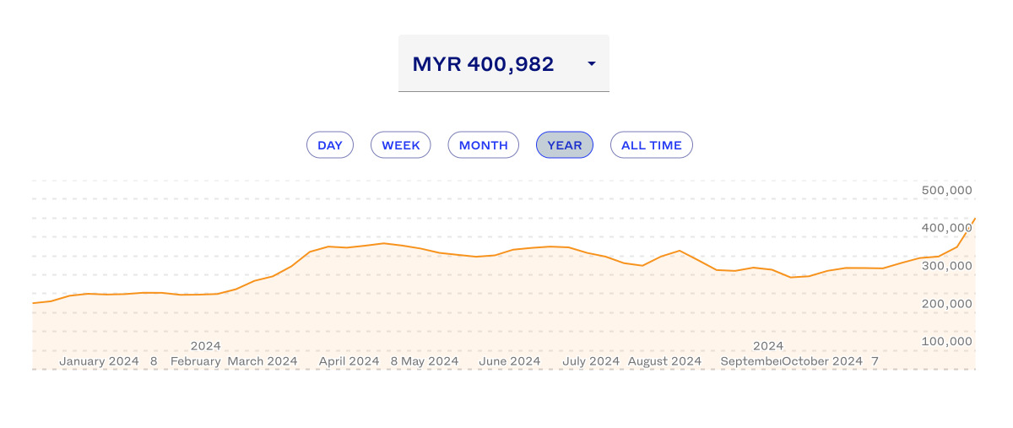
Task: Click the 200,000 y-axis label
Action: [x=946, y=304]
